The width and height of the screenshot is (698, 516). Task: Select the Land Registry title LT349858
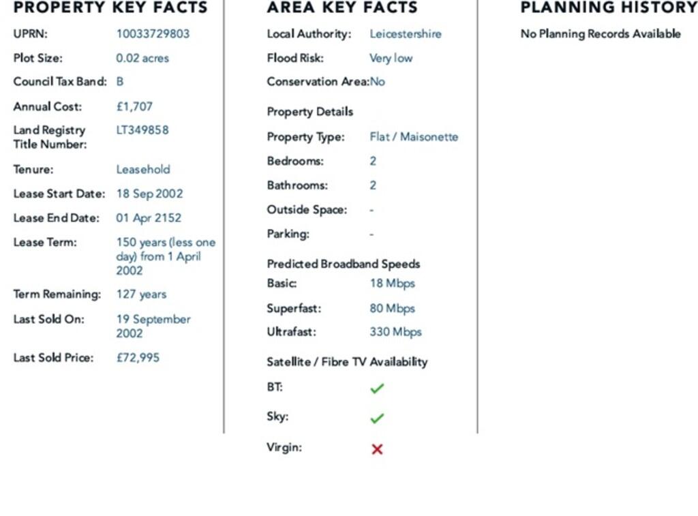point(142,130)
